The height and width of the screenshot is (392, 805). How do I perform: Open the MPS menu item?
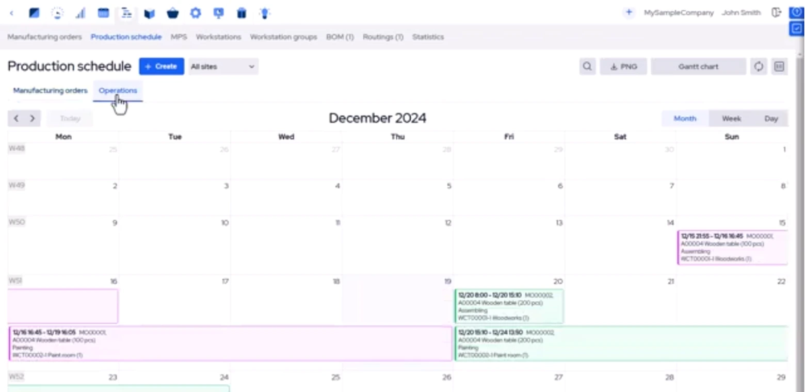point(179,37)
